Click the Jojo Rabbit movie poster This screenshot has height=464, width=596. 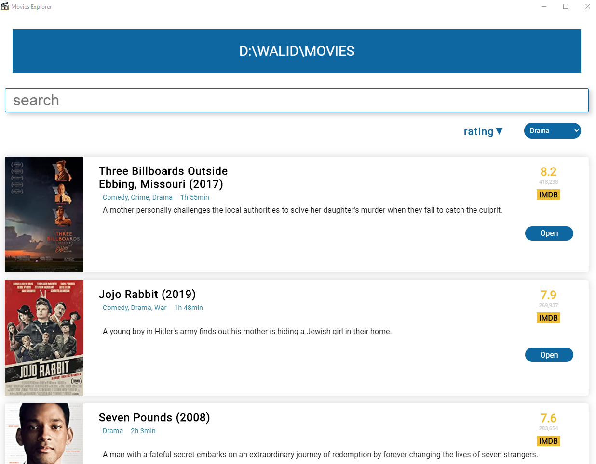pyautogui.click(x=44, y=338)
